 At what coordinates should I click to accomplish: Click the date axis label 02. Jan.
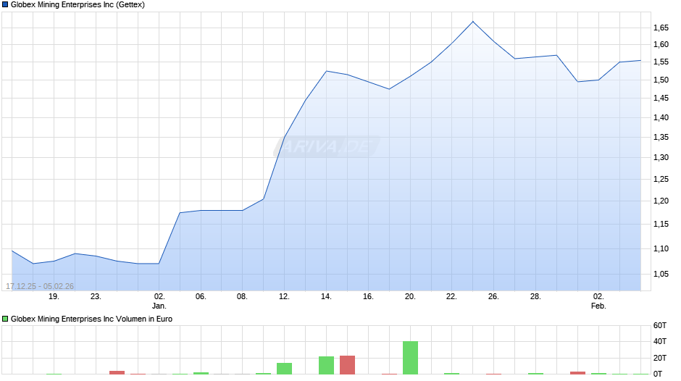pyautogui.click(x=159, y=301)
